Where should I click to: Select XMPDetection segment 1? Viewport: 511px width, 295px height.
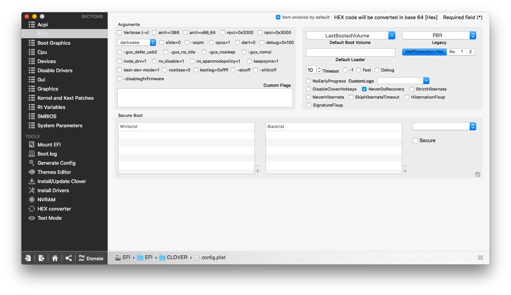(462, 52)
